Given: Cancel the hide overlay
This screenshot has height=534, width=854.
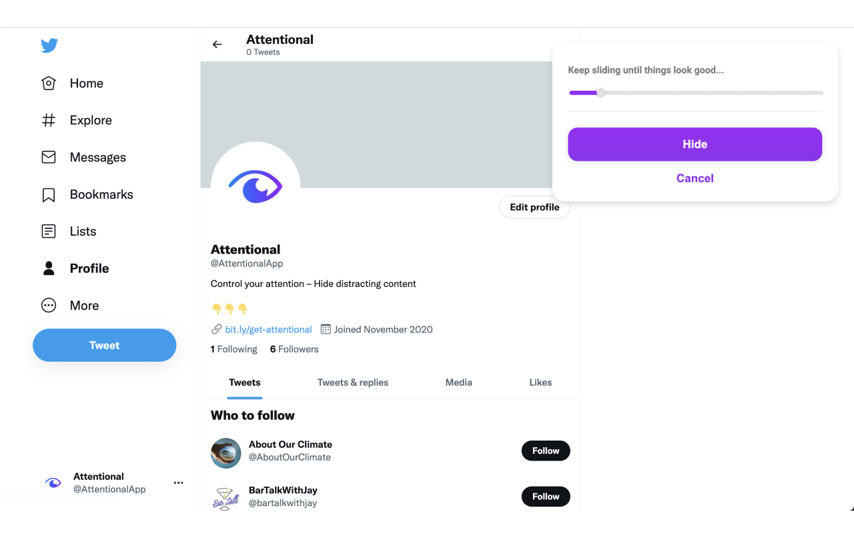Looking at the screenshot, I should point(695,178).
